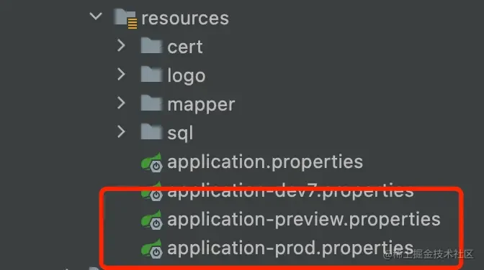Click Spring icon beside application.properties
The width and height of the screenshot is (484, 270).
pyautogui.click(x=151, y=162)
